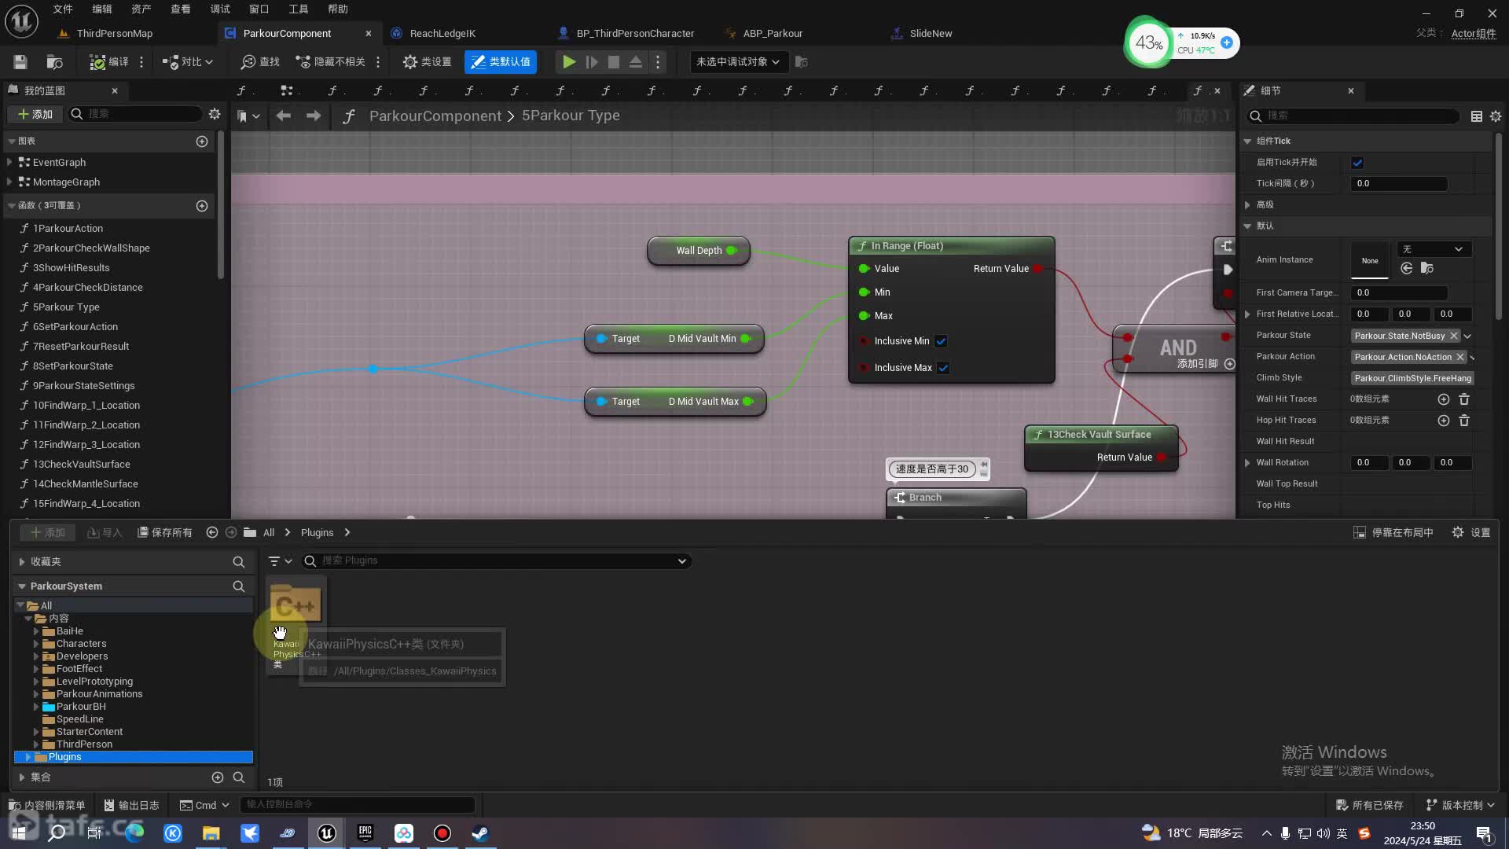The width and height of the screenshot is (1509, 849).
Task: Select ParkourAnimations folder in tree
Action: 99,693
